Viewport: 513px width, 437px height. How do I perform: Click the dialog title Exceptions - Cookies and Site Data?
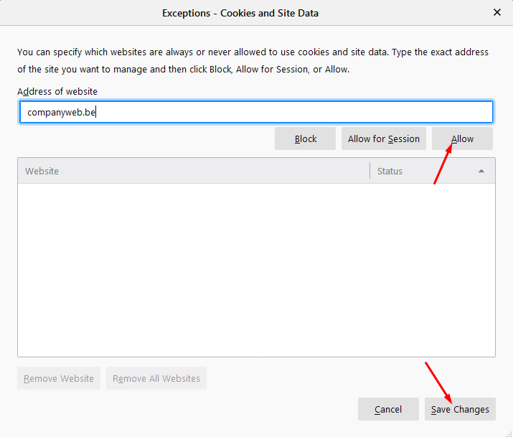coord(240,12)
